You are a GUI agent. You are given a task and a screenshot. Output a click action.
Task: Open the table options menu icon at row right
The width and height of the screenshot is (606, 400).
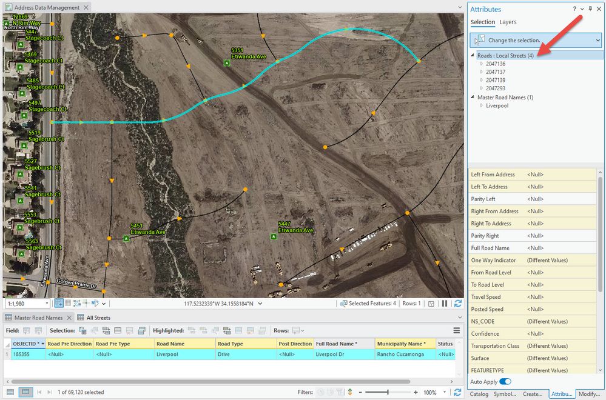(x=456, y=331)
